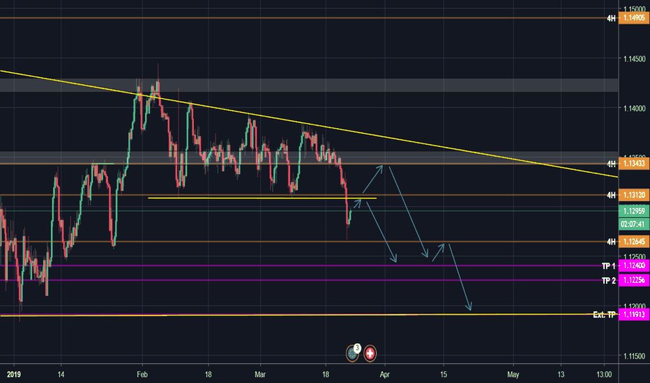Screen dimensions: 650x383
Task: Click the Apr label on time axis
Action: click(x=385, y=375)
